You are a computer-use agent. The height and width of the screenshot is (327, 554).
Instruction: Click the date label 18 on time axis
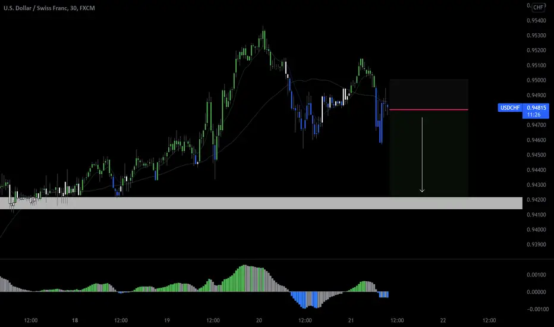coord(74,320)
